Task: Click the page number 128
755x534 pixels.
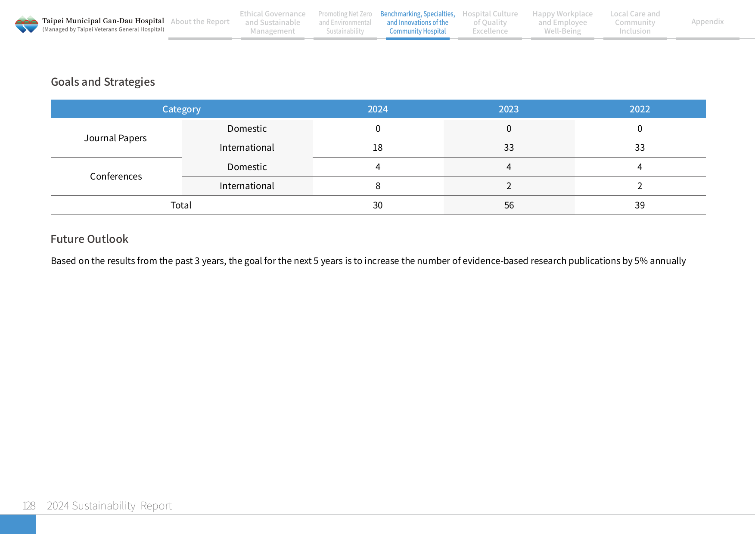Action: point(29,506)
